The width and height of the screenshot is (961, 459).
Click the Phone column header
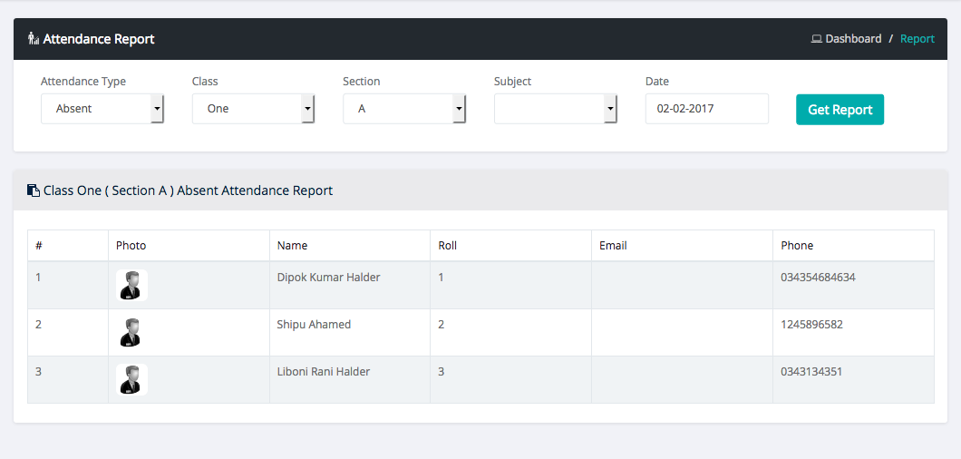coord(797,246)
